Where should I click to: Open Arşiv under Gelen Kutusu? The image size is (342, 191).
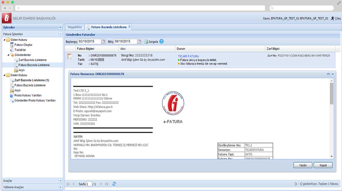[x=18, y=90]
